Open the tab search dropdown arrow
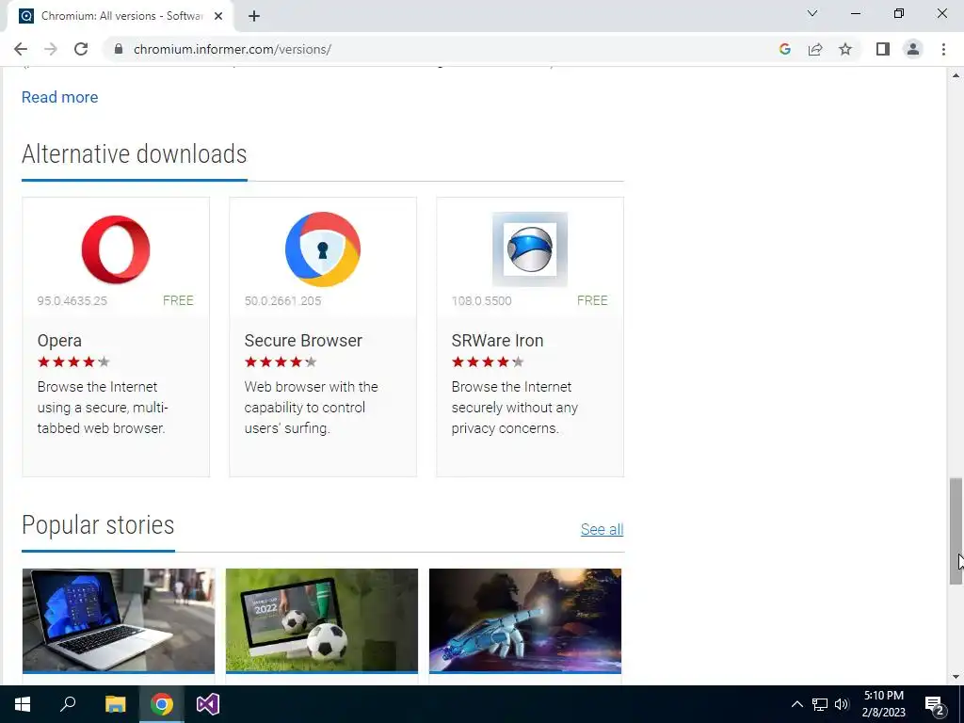The width and height of the screenshot is (964, 723). click(x=812, y=13)
